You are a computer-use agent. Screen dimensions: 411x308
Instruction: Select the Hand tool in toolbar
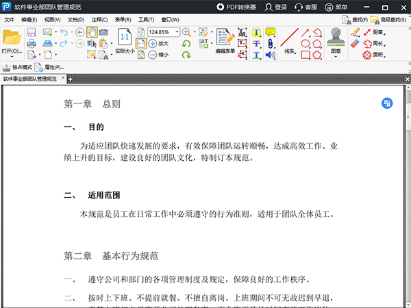point(90,32)
